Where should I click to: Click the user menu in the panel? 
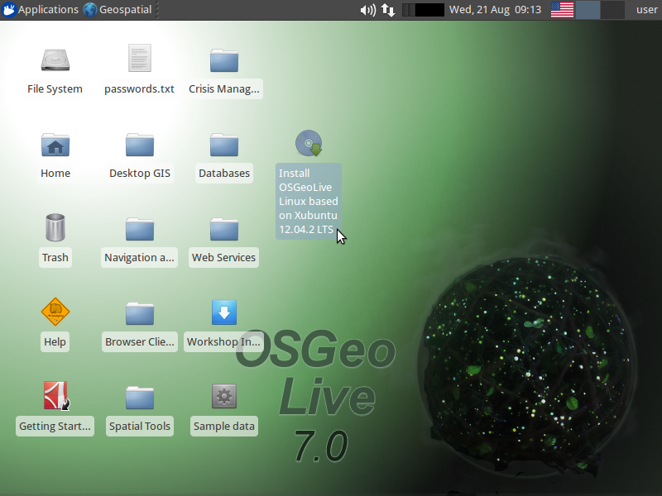click(647, 9)
